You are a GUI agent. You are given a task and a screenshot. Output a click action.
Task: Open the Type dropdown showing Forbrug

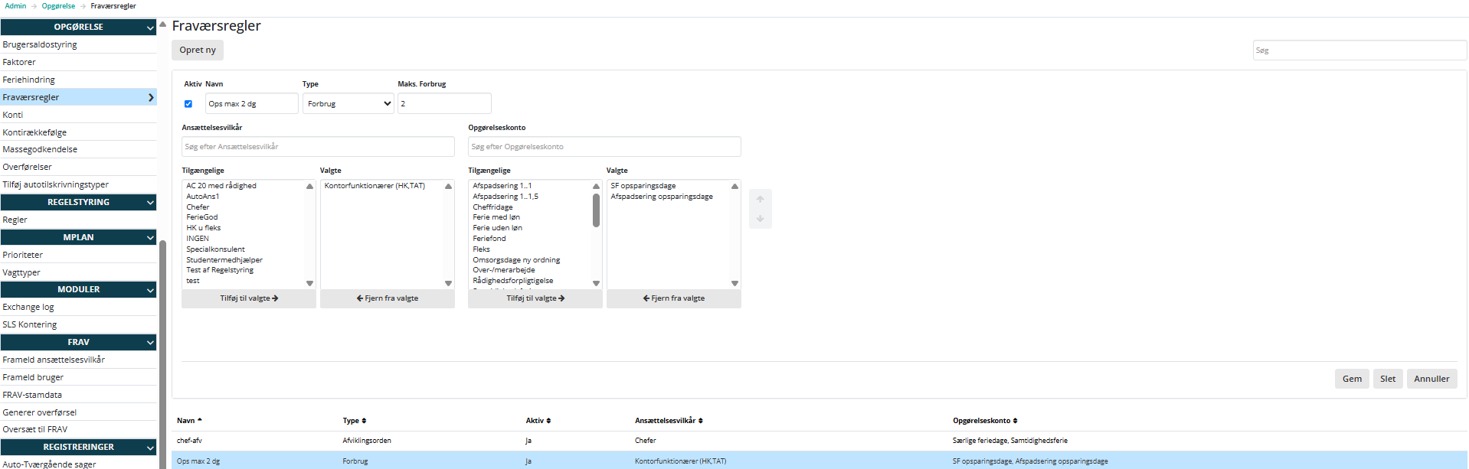[348, 104]
